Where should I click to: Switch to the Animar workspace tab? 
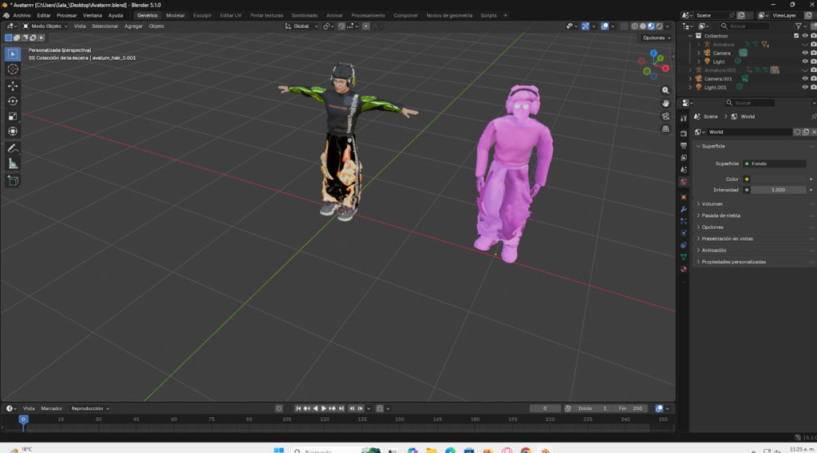pyautogui.click(x=334, y=16)
